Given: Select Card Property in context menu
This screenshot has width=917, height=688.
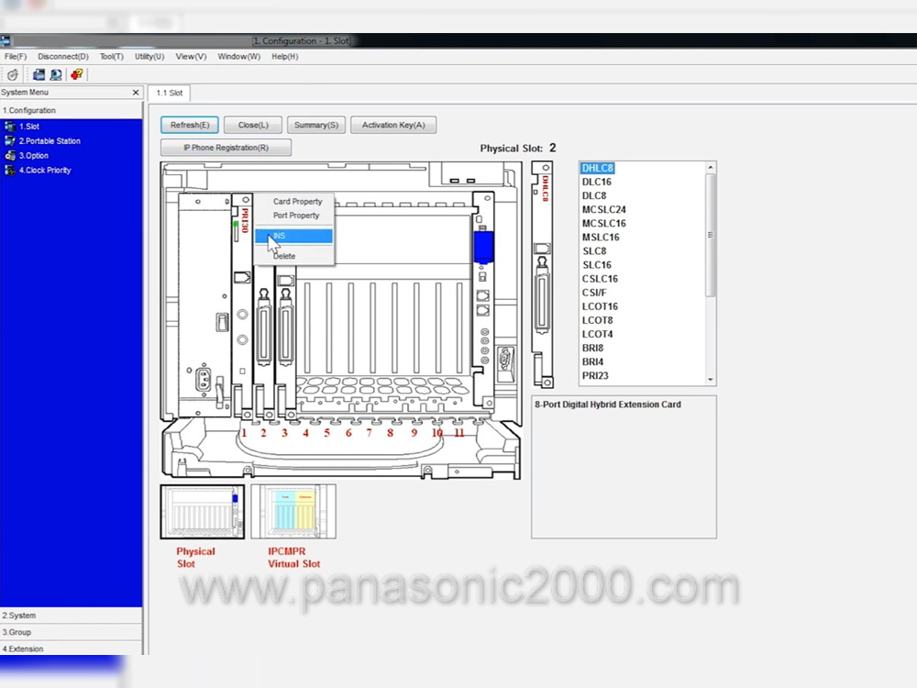Looking at the screenshot, I should tap(297, 202).
